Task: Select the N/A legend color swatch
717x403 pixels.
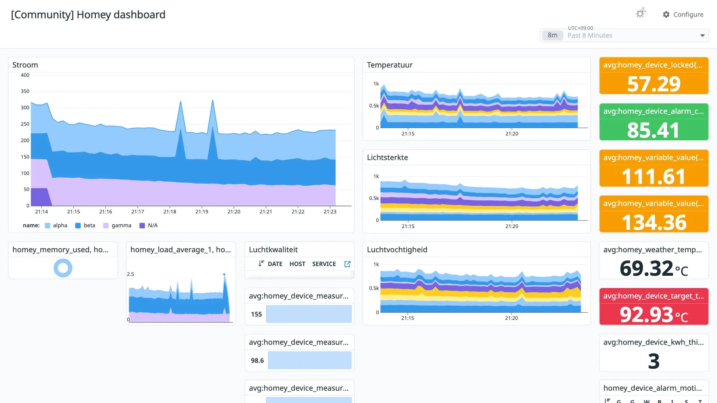Action: point(142,225)
